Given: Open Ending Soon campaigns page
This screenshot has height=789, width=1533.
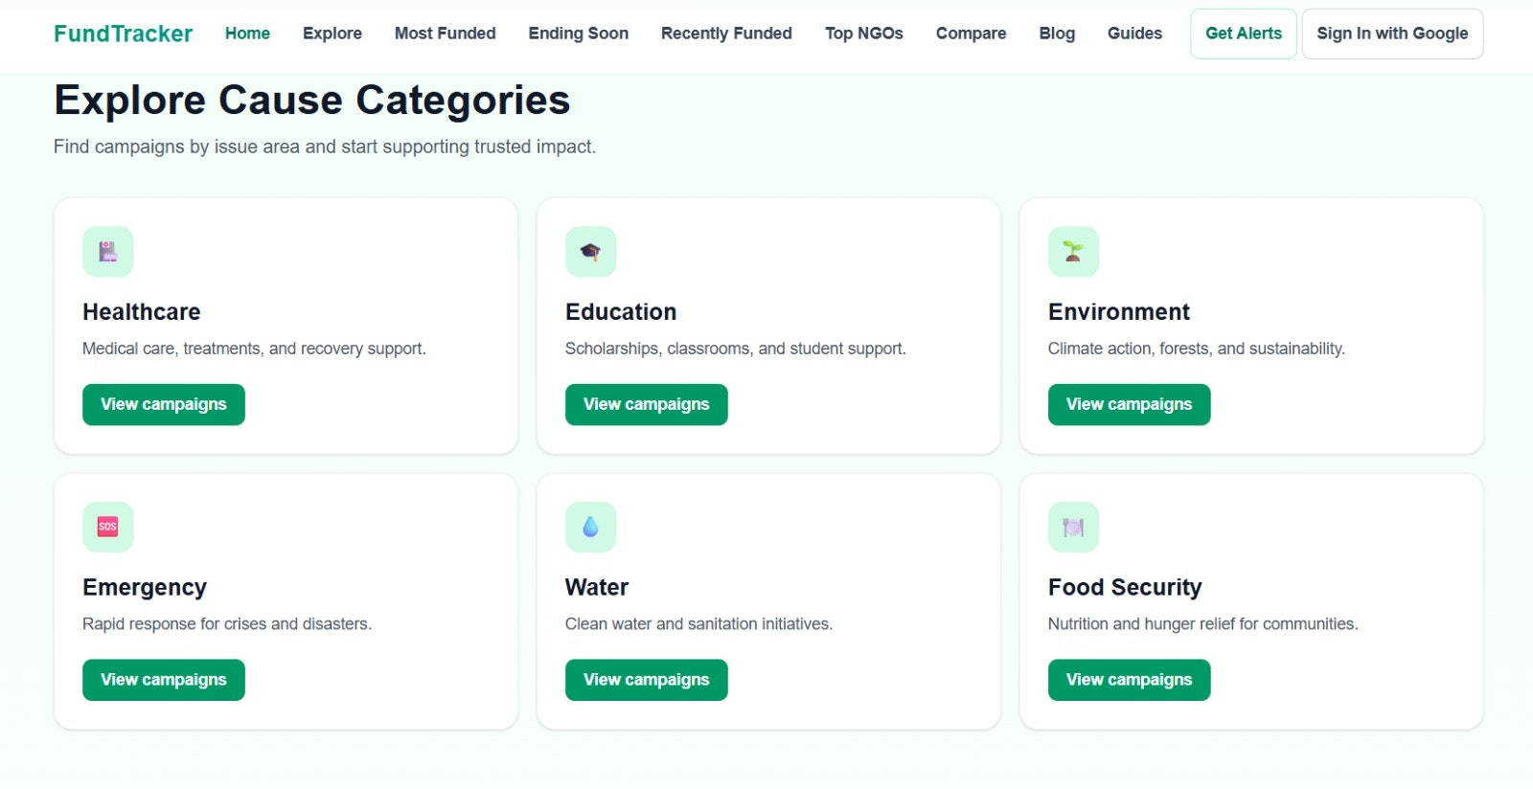Looking at the screenshot, I should coord(578,34).
